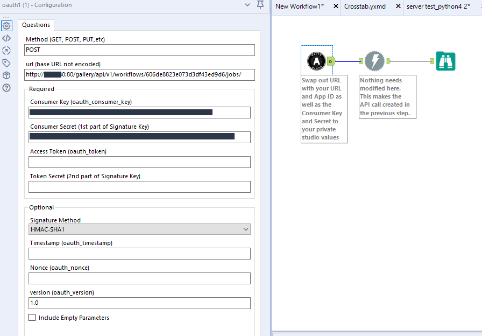
Task: Select the OAuth macro tool on the canvas
Action: [x=317, y=61]
